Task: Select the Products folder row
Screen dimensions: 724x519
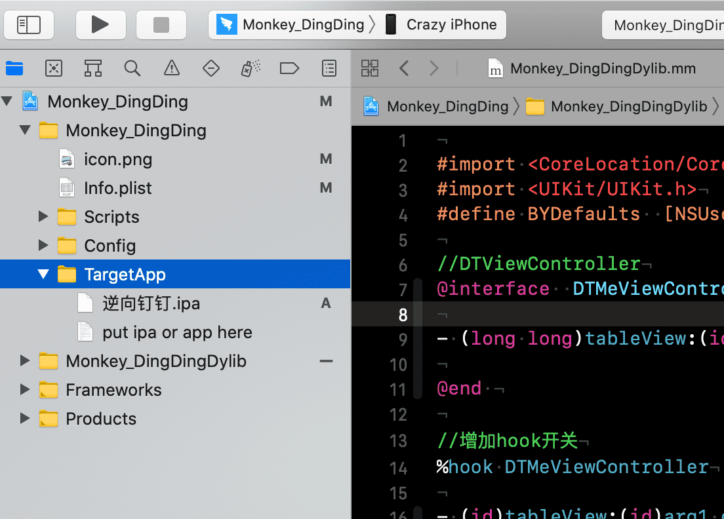Action: click(175, 419)
